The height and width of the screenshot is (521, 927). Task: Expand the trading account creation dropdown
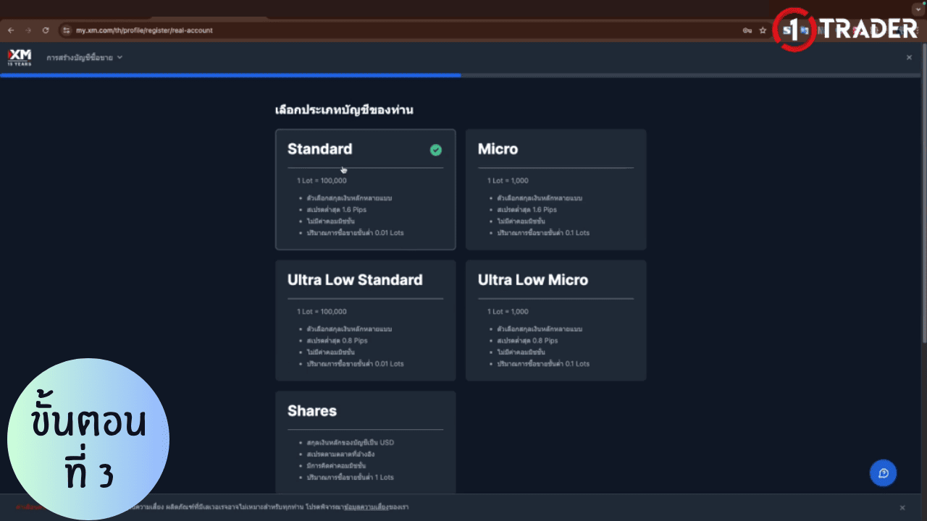85,57
